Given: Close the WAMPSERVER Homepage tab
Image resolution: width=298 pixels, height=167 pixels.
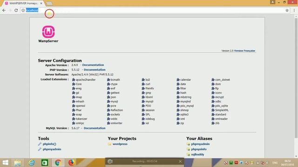Looking at the screenshot, I should click(41, 3).
